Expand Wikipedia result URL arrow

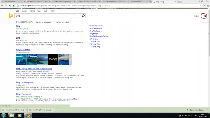tap(50, 71)
